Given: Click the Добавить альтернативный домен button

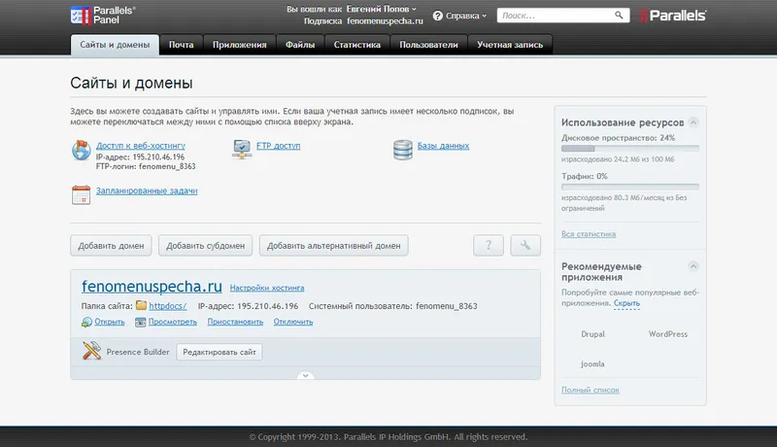Looking at the screenshot, I should (x=333, y=245).
